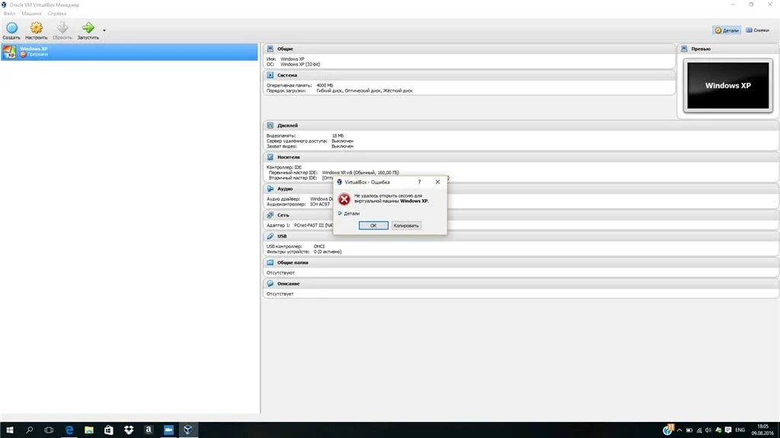780x438 pixels.
Task: Launch Microsoft Edge from the taskbar
Action: [69, 430]
